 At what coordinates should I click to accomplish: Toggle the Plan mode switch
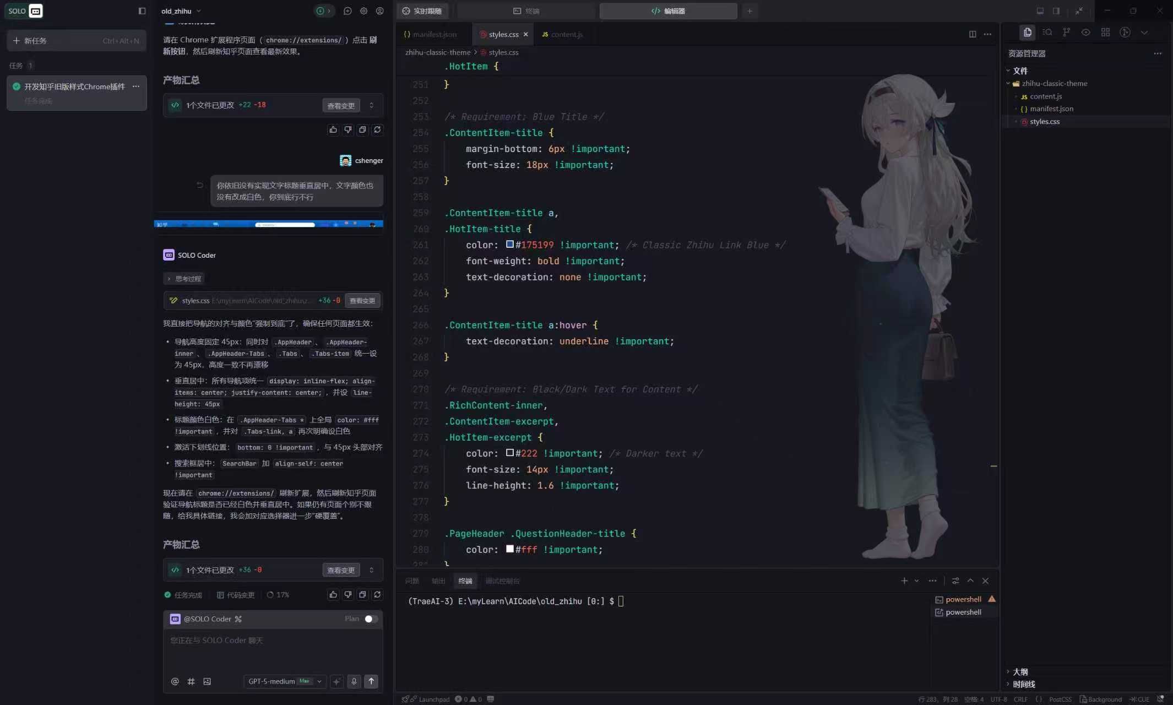[371, 619]
